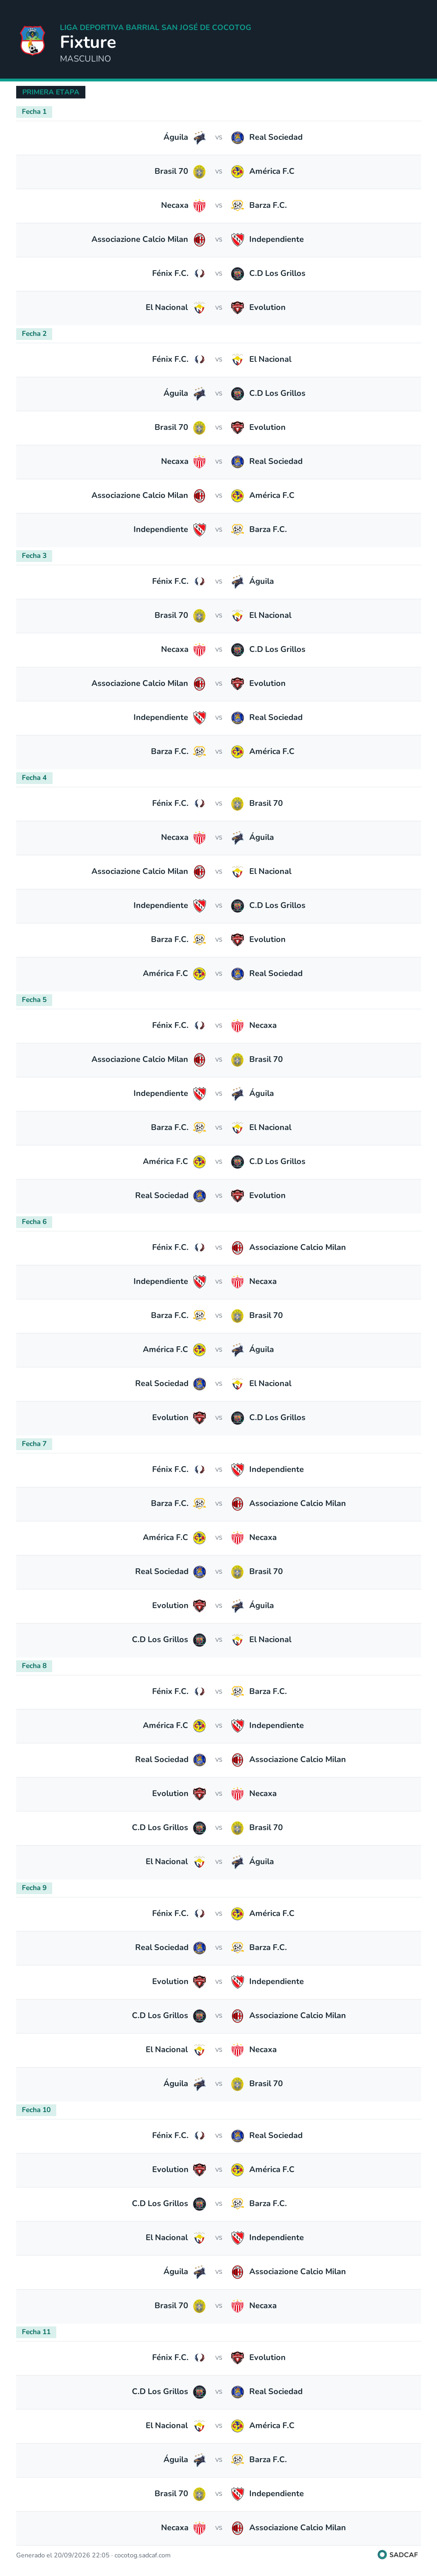Click Associazione Calcio Milan crest in Fecha 6 versus Fénix
The width and height of the screenshot is (437, 2576).
(238, 1247)
